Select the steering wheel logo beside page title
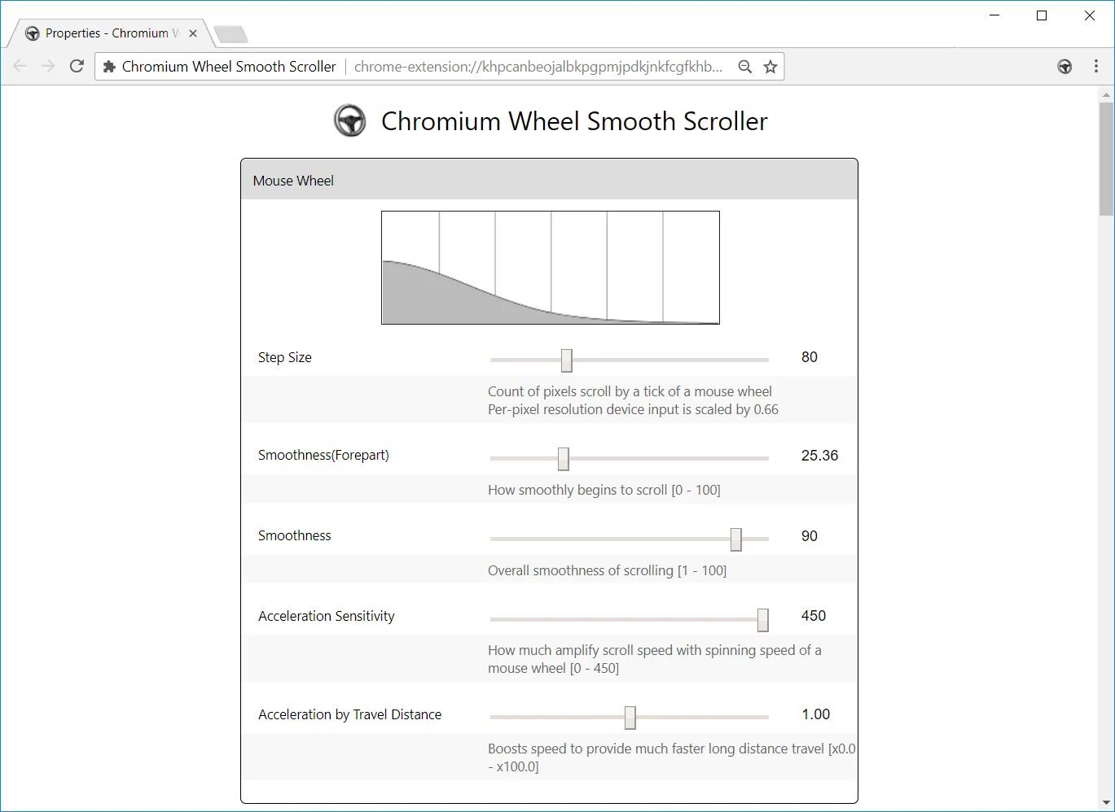Screen dimensions: 1115x812 click(349, 120)
